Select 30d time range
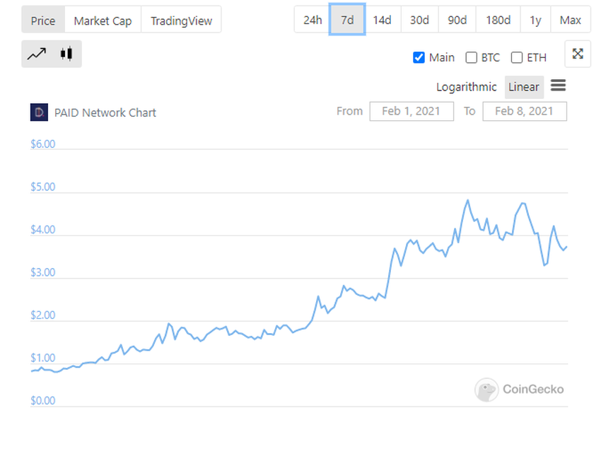Screen dimensions: 601x449 pos(419,20)
